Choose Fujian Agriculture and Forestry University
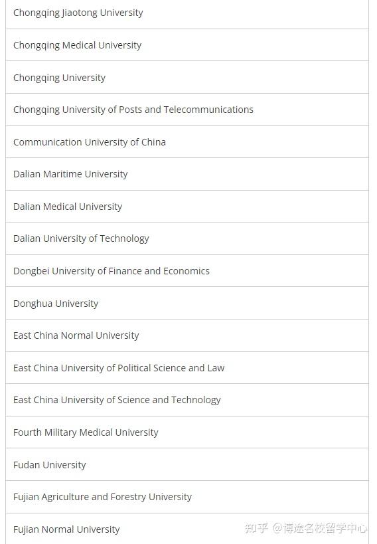This screenshot has width=377, height=544. click(x=187, y=497)
